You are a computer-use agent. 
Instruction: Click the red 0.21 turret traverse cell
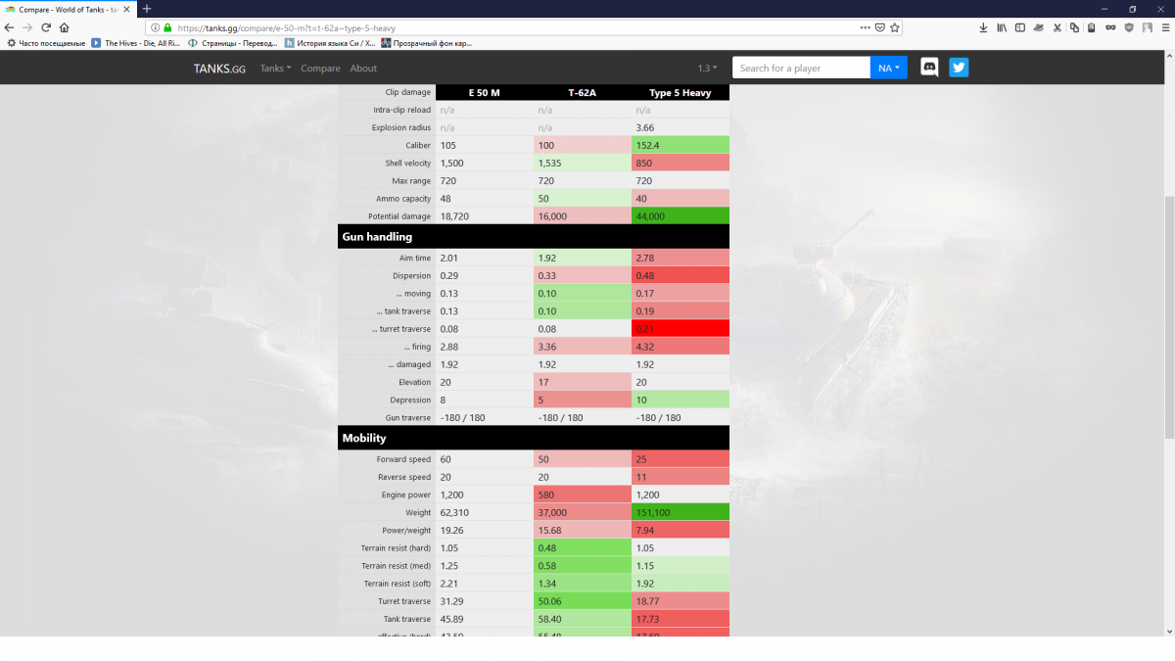(x=681, y=329)
